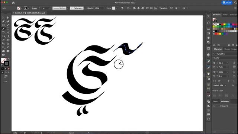Select the Rectangle shape tool
This screenshot has height=134, width=238.
3,25
